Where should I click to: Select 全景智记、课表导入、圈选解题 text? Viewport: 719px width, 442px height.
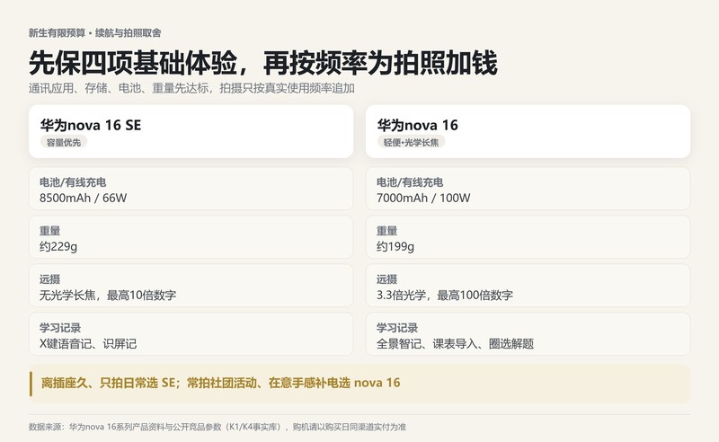point(455,344)
